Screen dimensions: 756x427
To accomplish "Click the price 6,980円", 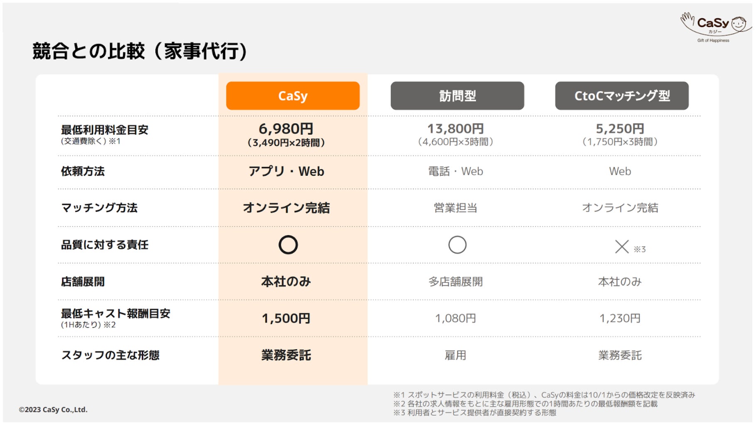I will (x=286, y=129).
